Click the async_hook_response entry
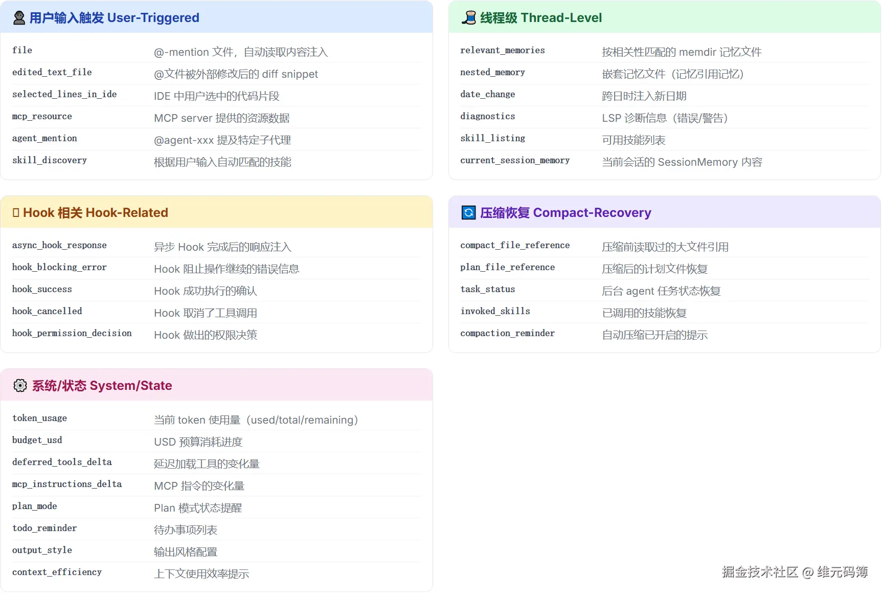Image resolution: width=883 pixels, height=594 pixels. coord(59,246)
